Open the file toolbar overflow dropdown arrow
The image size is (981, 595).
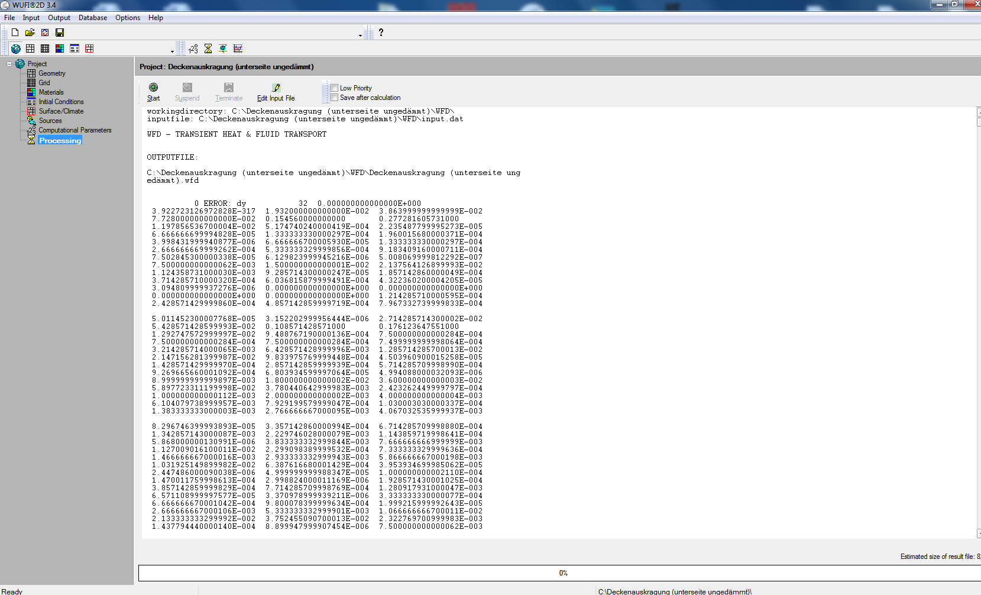(360, 35)
